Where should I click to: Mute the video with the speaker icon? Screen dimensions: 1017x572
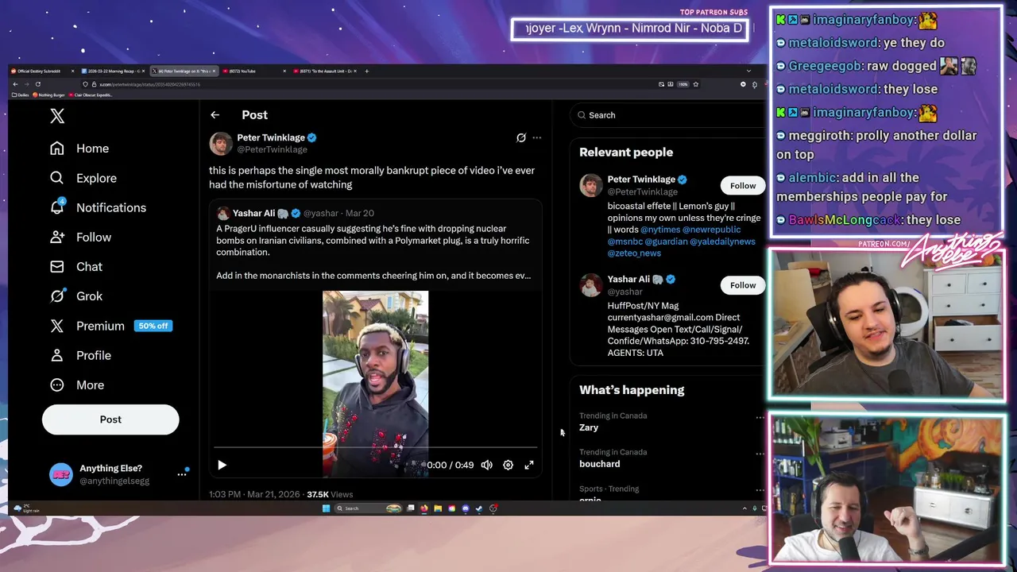click(486, 465)
